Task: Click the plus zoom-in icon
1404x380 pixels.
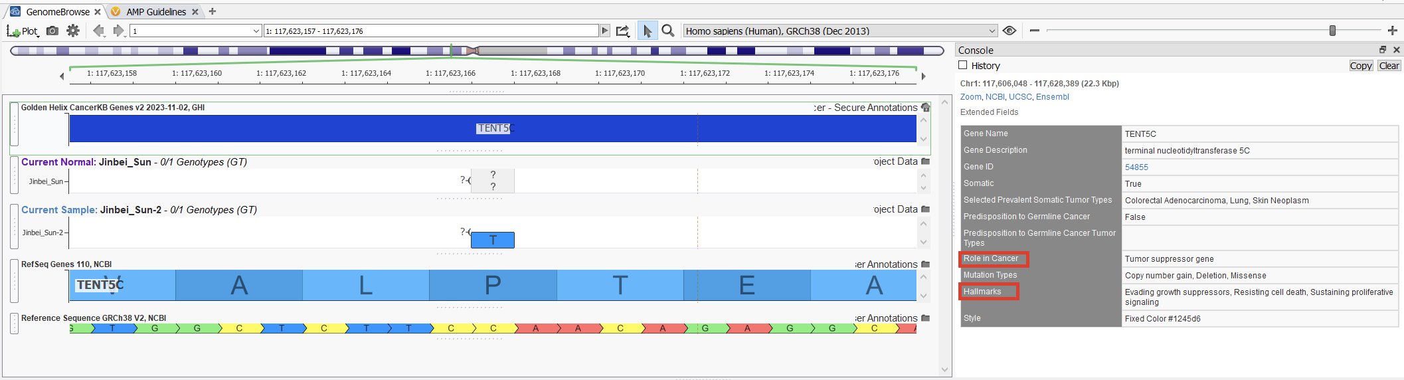Action: click(x=1393, y=31)
